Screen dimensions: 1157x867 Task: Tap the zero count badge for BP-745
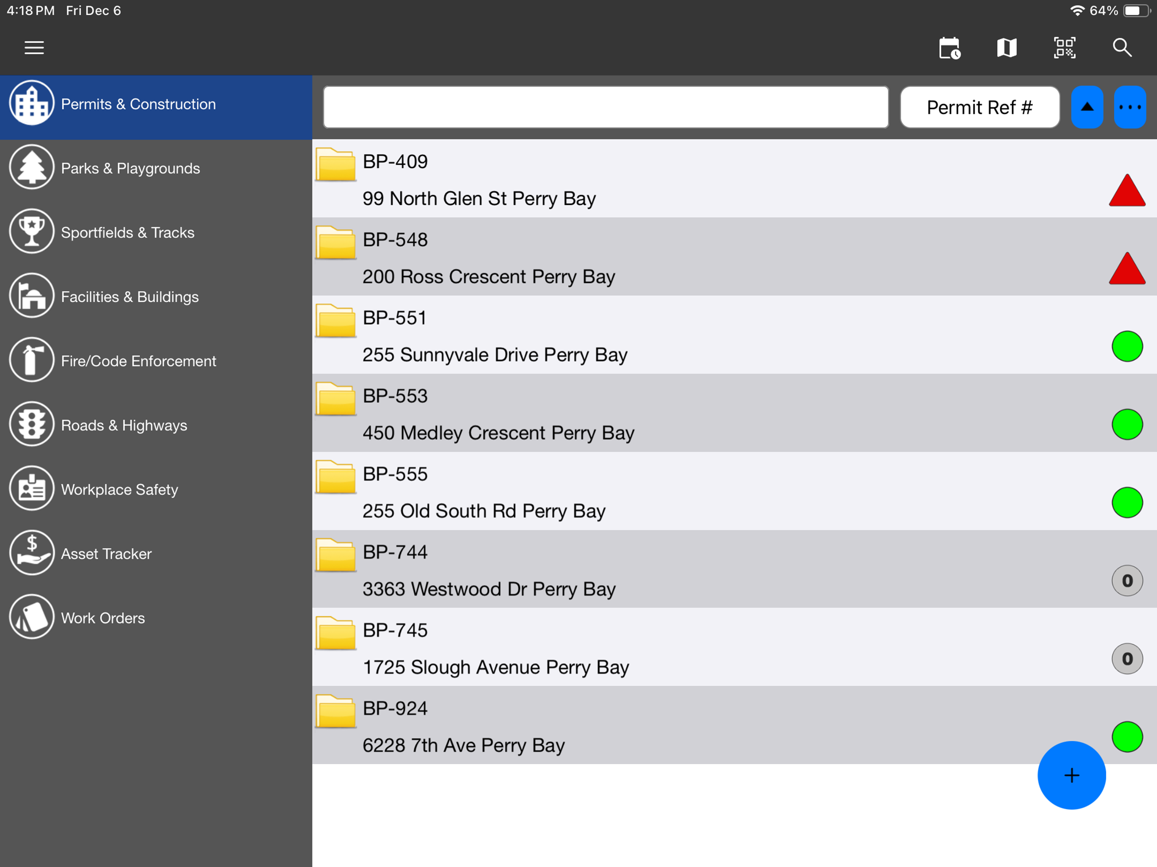tap(1127, 659)
